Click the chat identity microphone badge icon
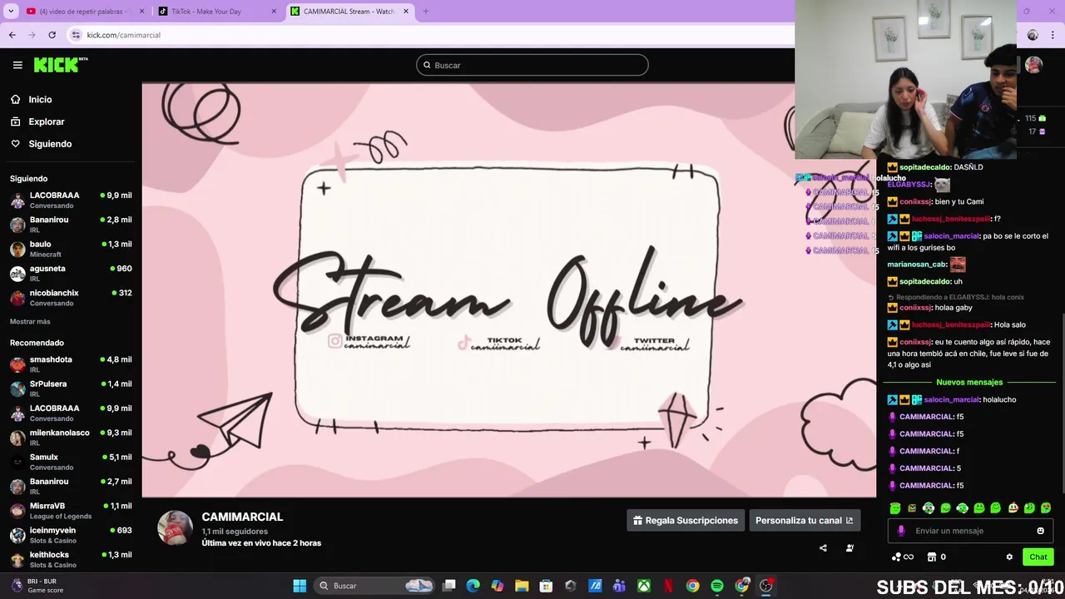The image size is (1065, 599). point(901,531)
